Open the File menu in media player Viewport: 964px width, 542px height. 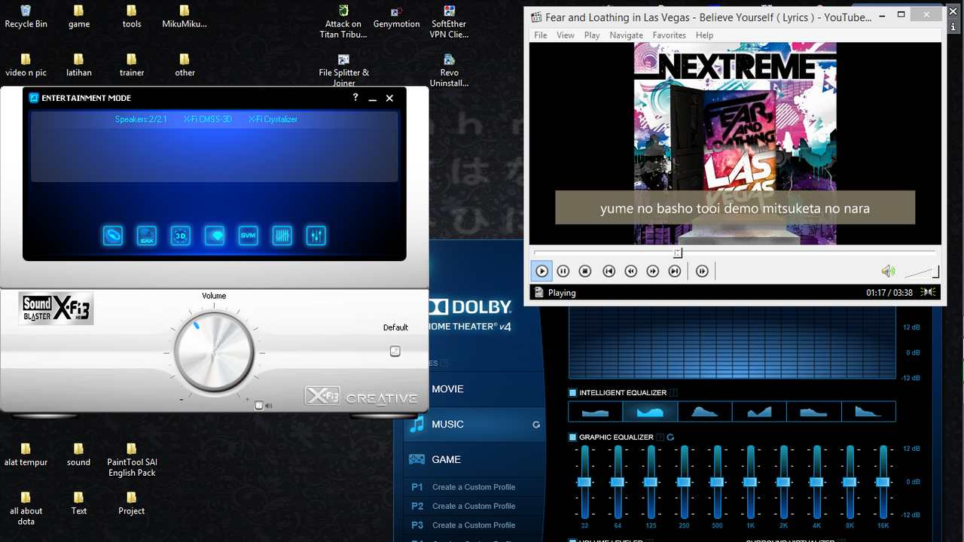click(541, 35)
